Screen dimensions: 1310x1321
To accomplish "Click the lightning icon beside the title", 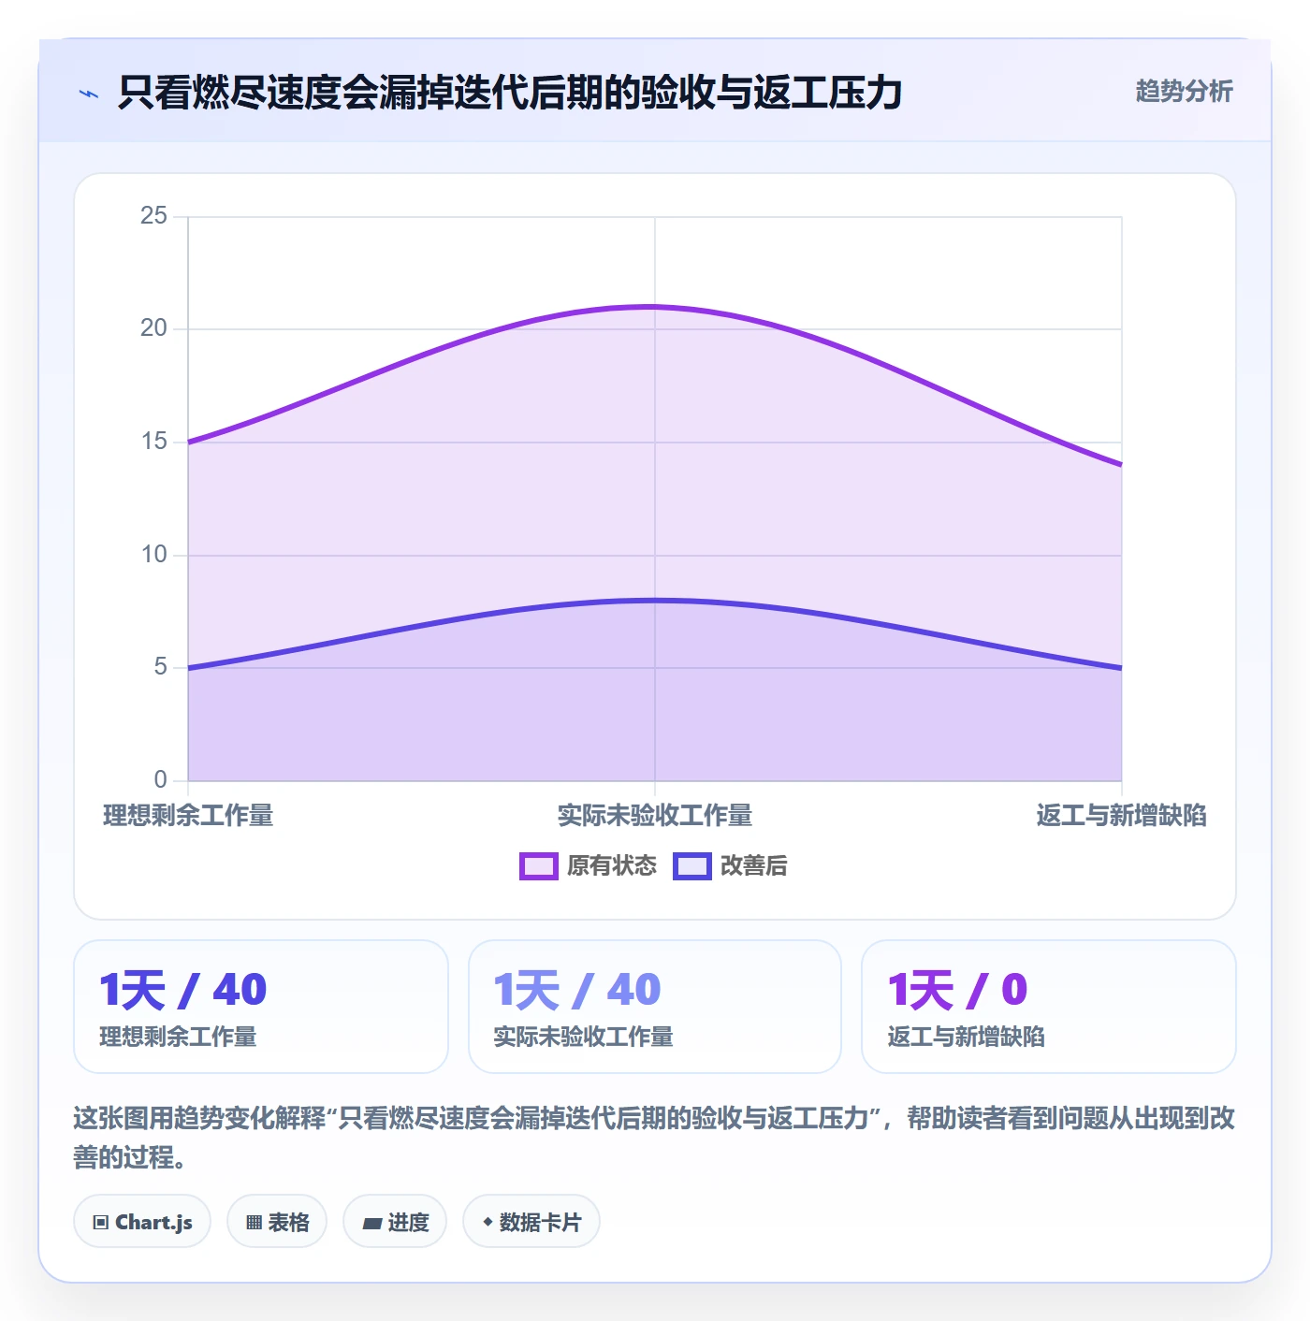I will point(89,94).
